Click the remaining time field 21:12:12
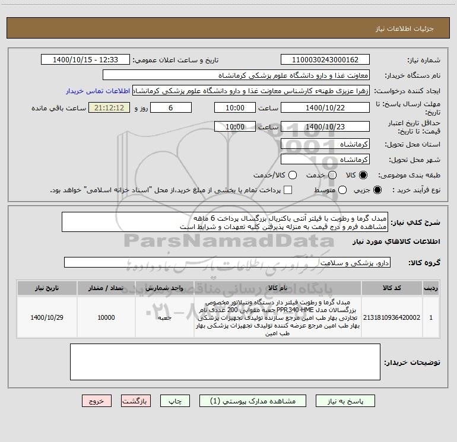 point(109,107)
